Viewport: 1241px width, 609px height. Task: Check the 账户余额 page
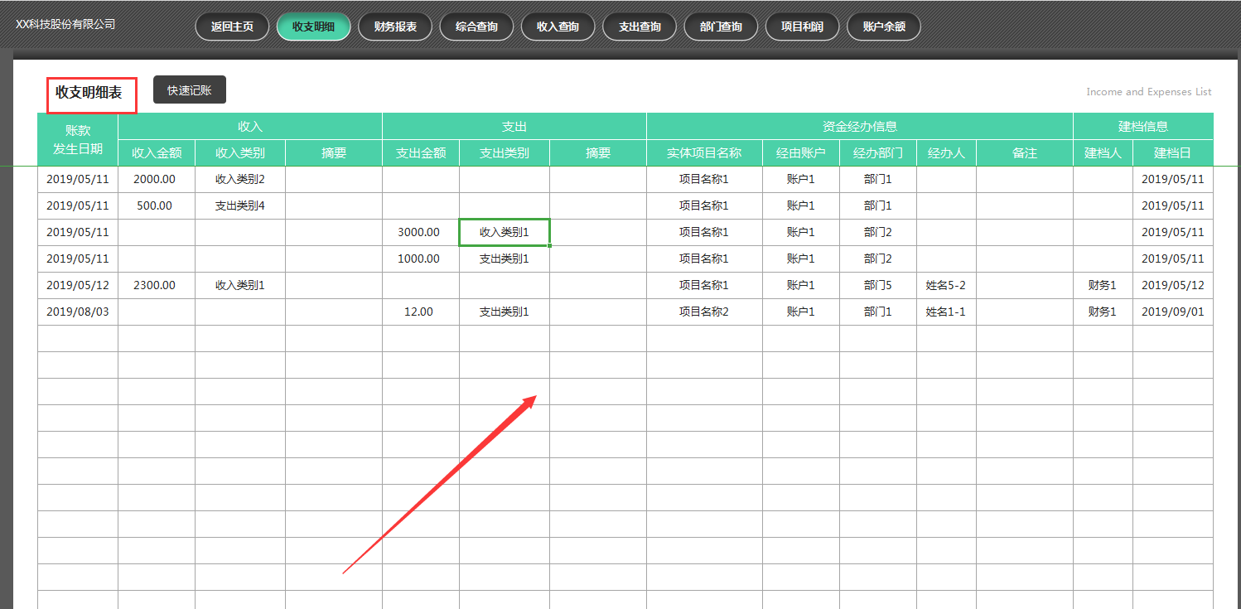883,26
